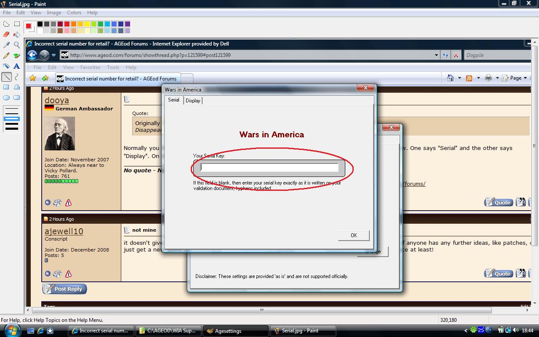Click the Paint horizontal scrollbar
This screenshot has width=539, height=337.
[261, 310]
